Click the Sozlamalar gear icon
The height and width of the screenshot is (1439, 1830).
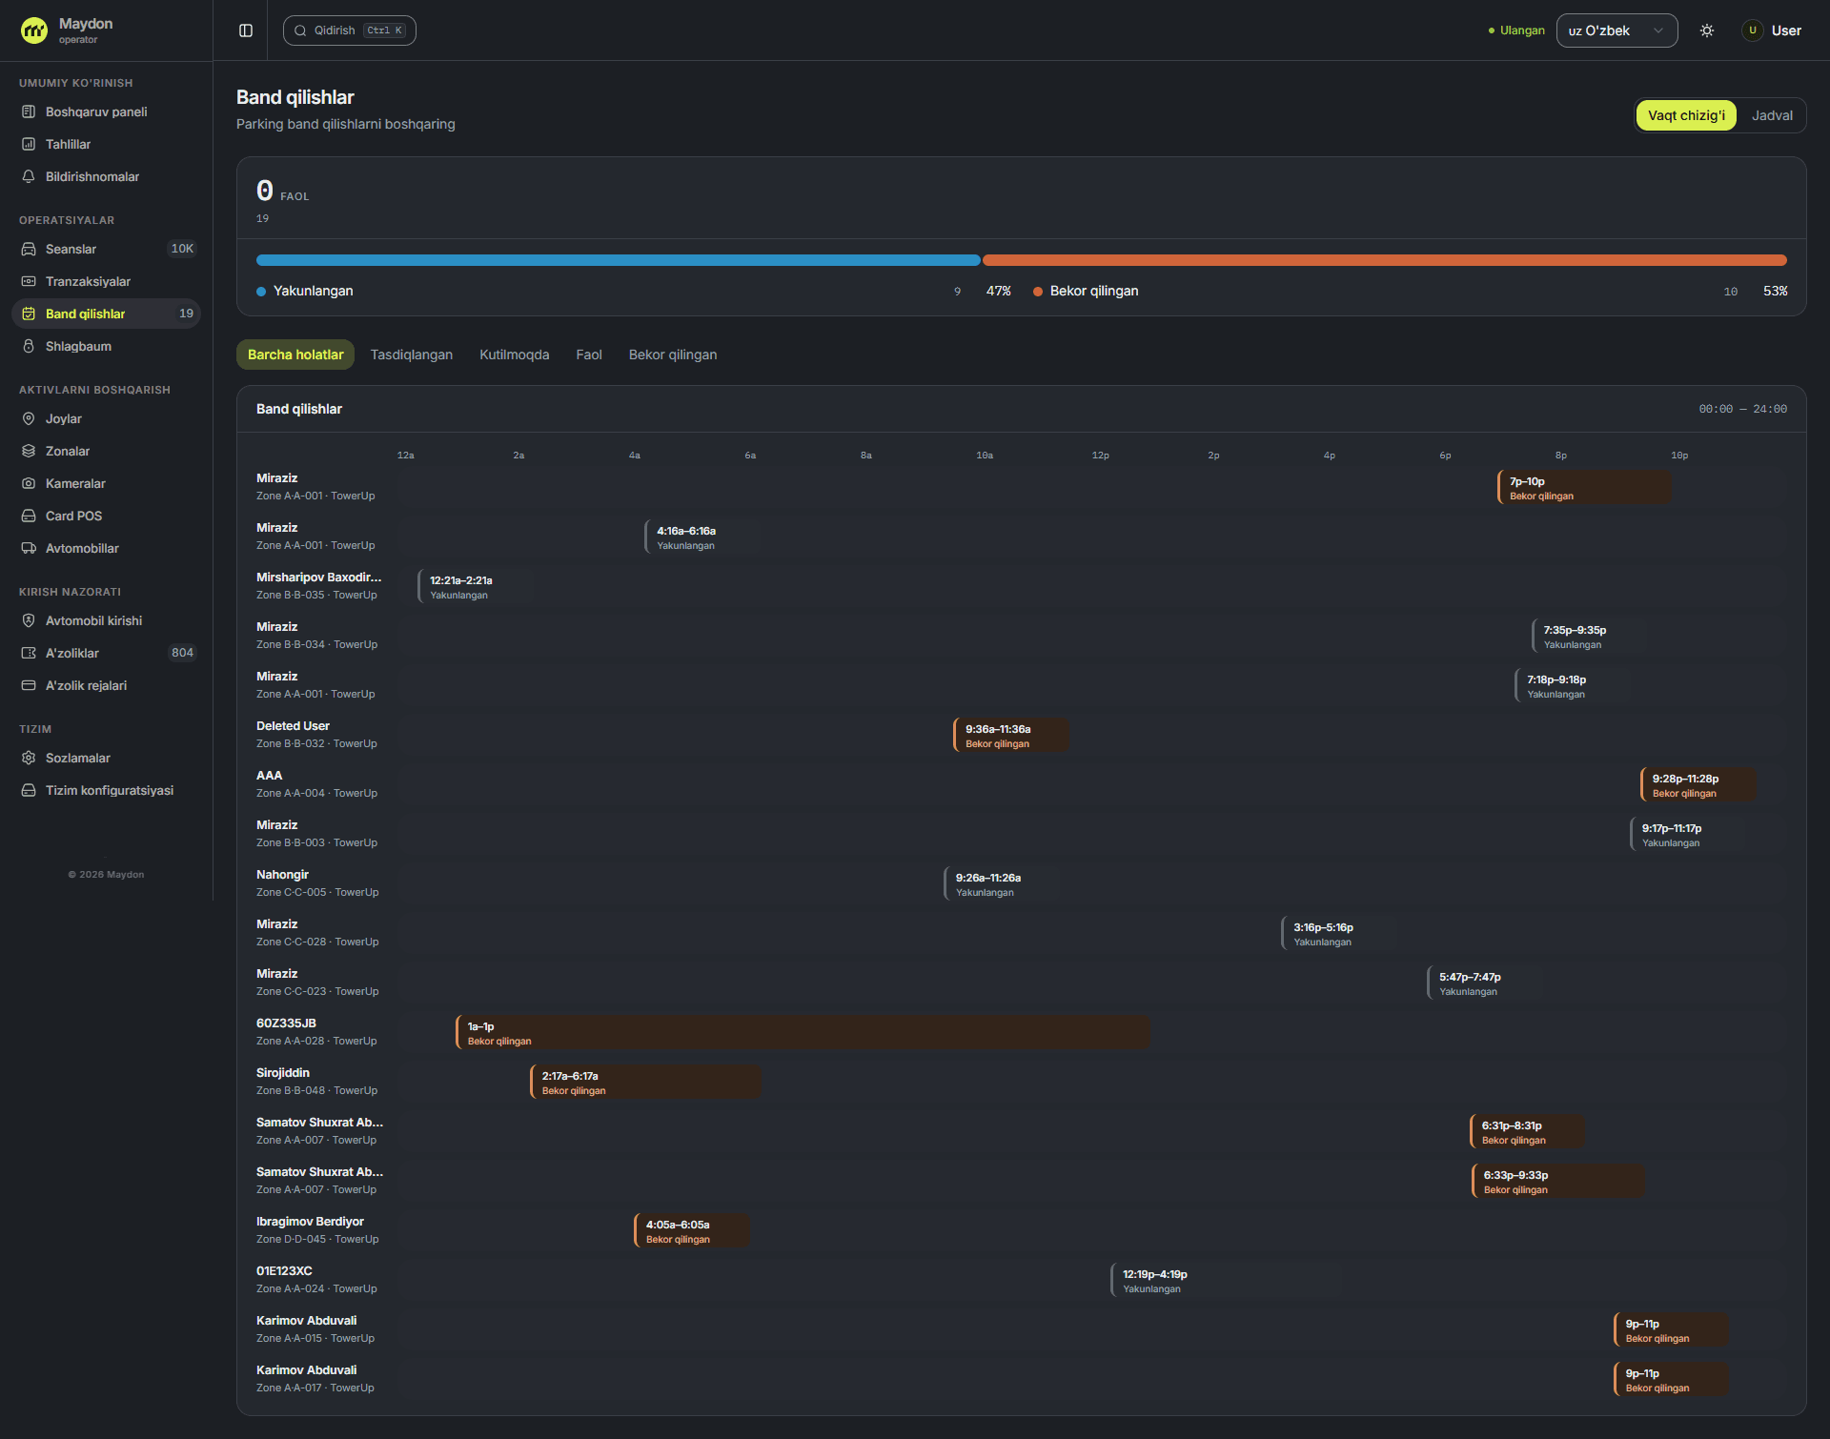pyautogui.click(x=29, y=758)
